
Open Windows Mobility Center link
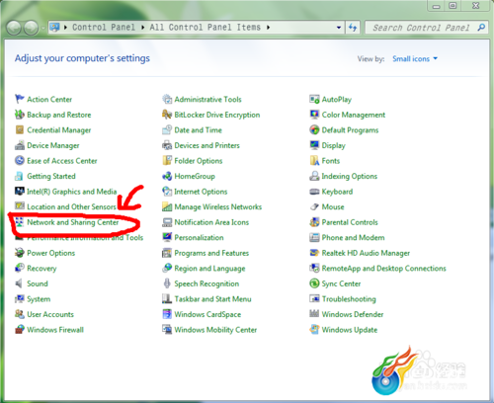[x=215, y=330]
